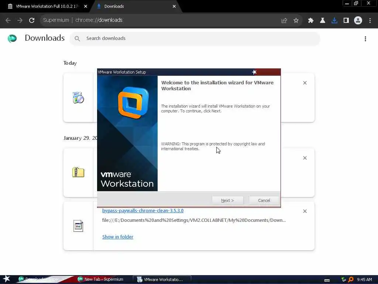
Task: Reload the downloads page
Action: (x=32, y=20)
